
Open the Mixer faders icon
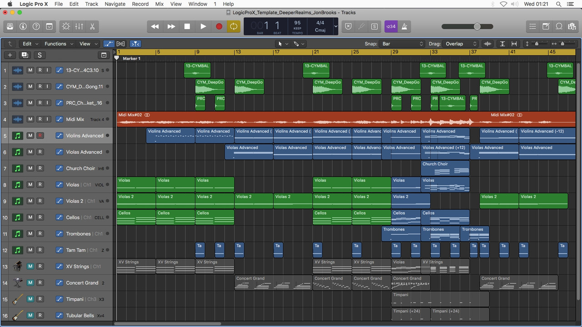[79, 26]
